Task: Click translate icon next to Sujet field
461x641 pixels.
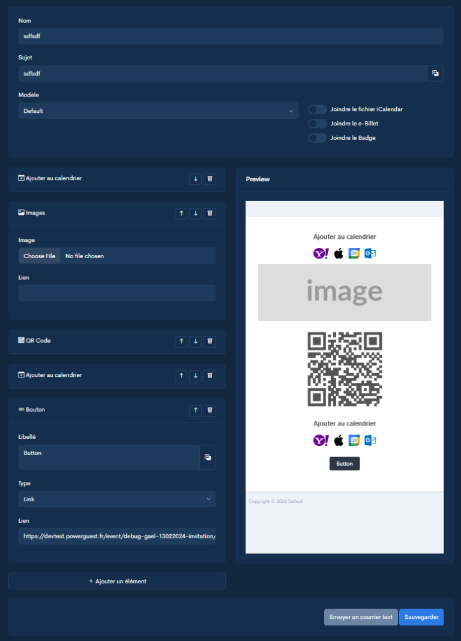Action: pos(435,73)
